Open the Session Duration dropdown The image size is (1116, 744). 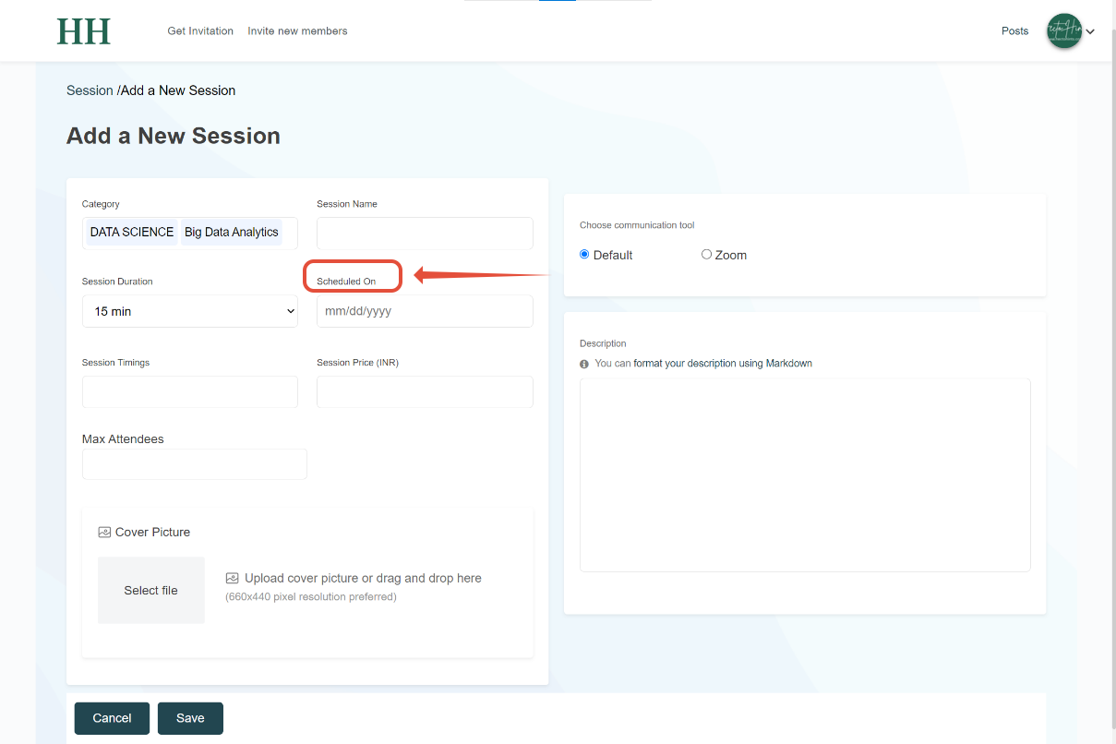tap(190, 311)
